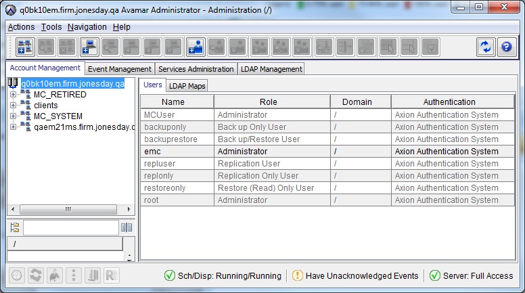The width and height of the screenshot is (525, 293).
Task: Click the Delete User toolbar icon
Action: pos(237,47)
